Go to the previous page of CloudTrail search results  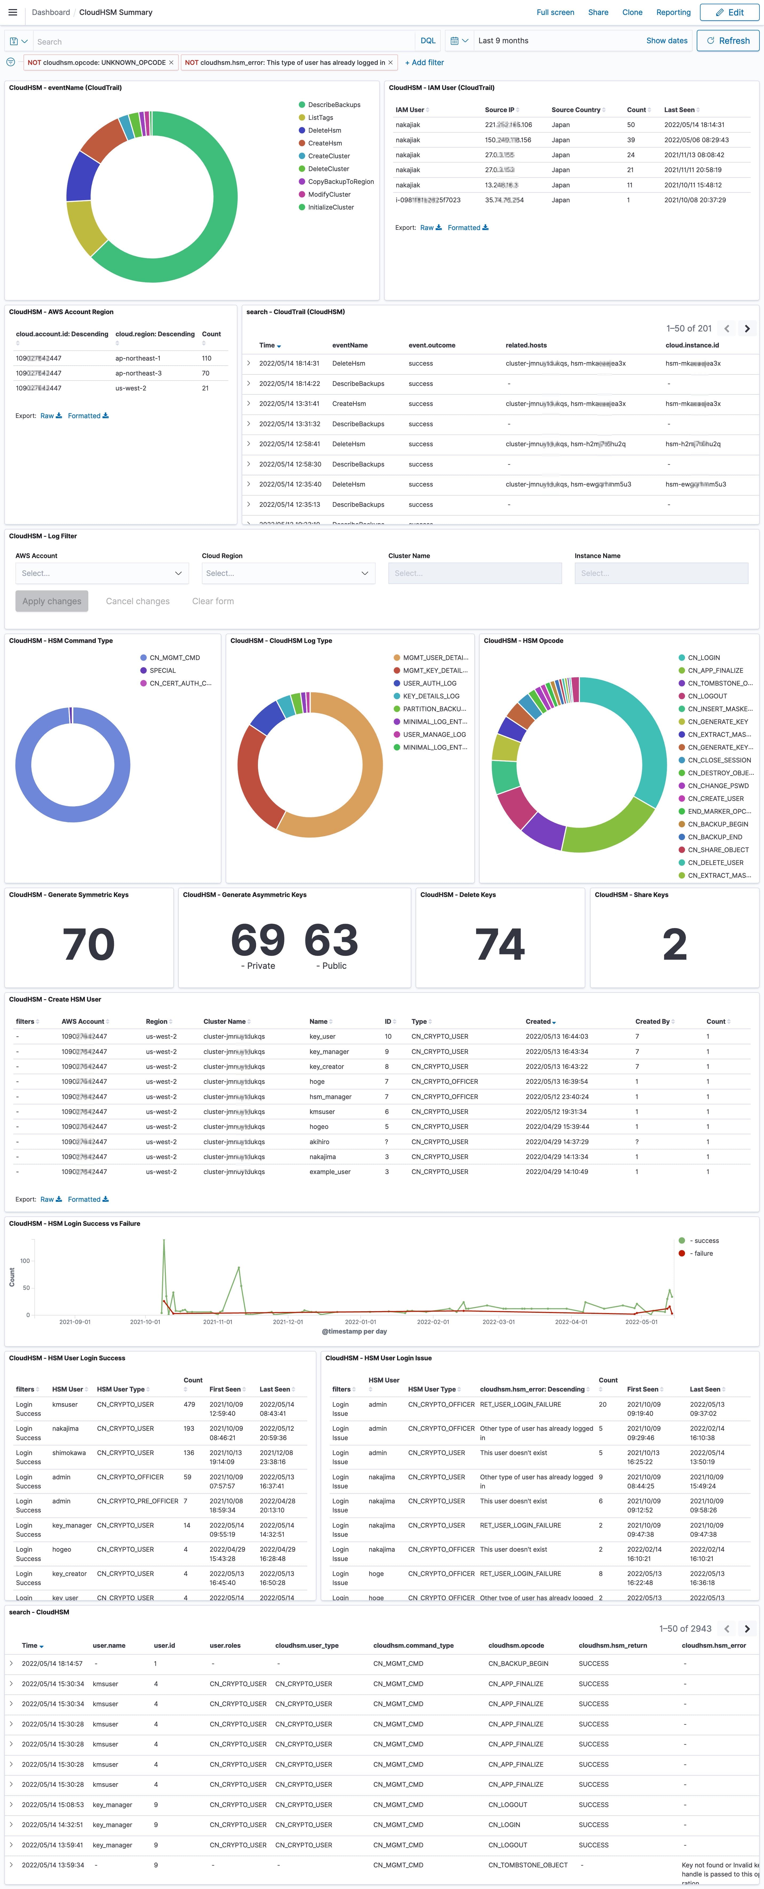[727, 329]
